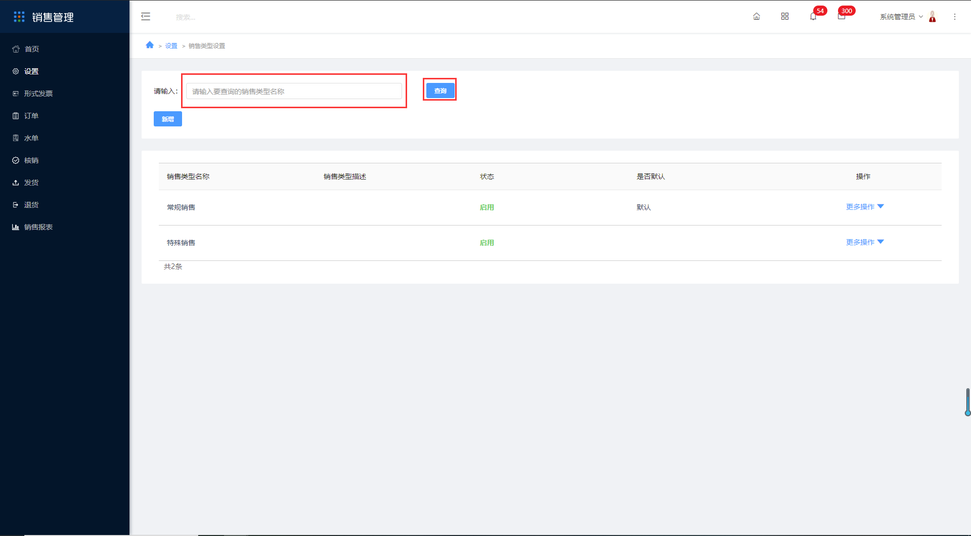
Task: Click the 首页 house icon in sidebar
Action: [x=16, y=49]
